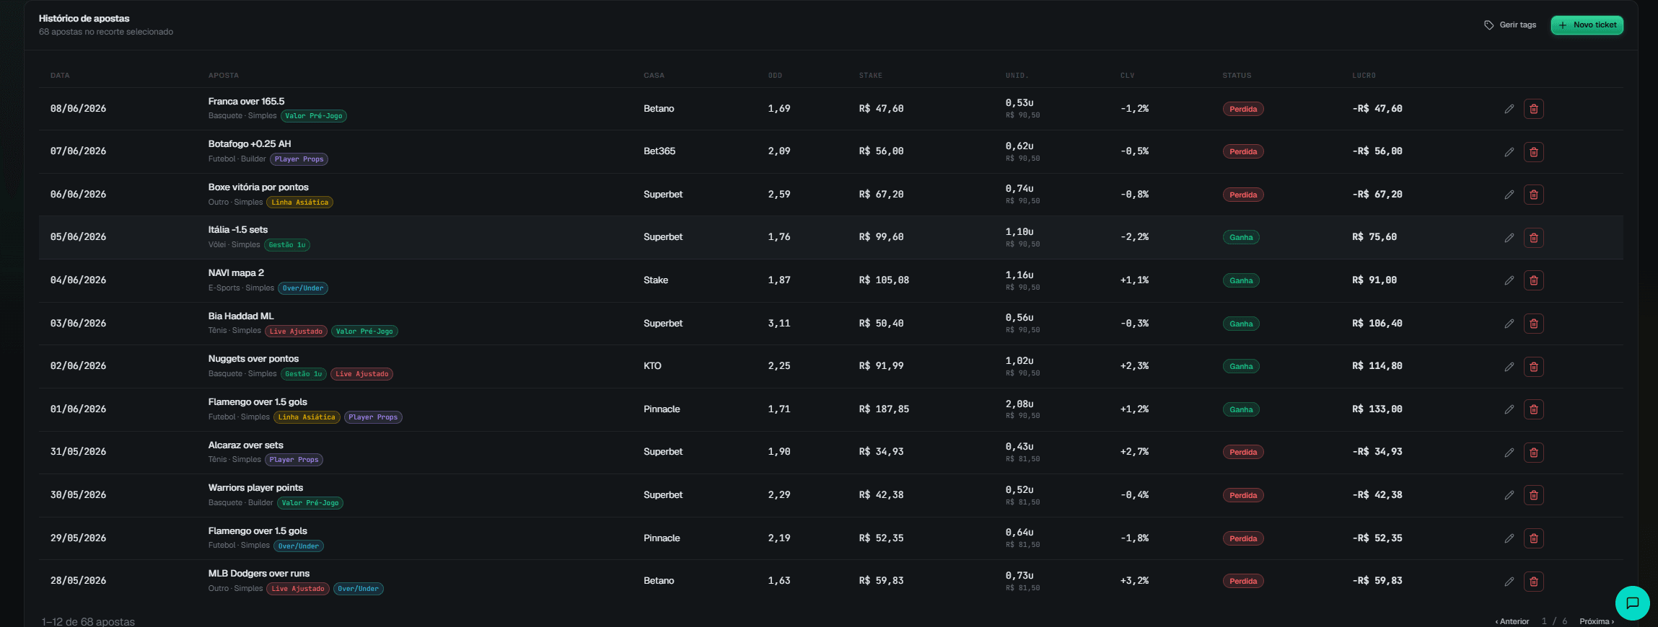Click Linha Asiática tag on Boxe bet
This screenshot has width=1658, height=627.
(299, 203)
